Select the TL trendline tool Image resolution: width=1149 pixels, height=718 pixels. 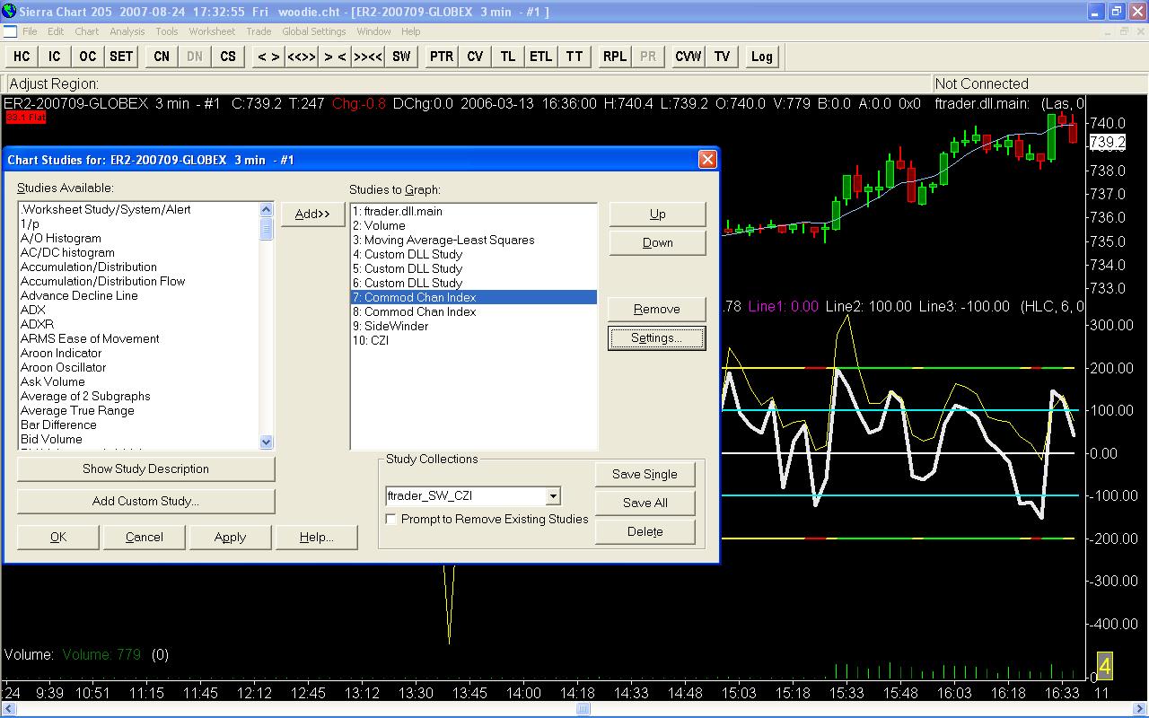tap(508, 57)
